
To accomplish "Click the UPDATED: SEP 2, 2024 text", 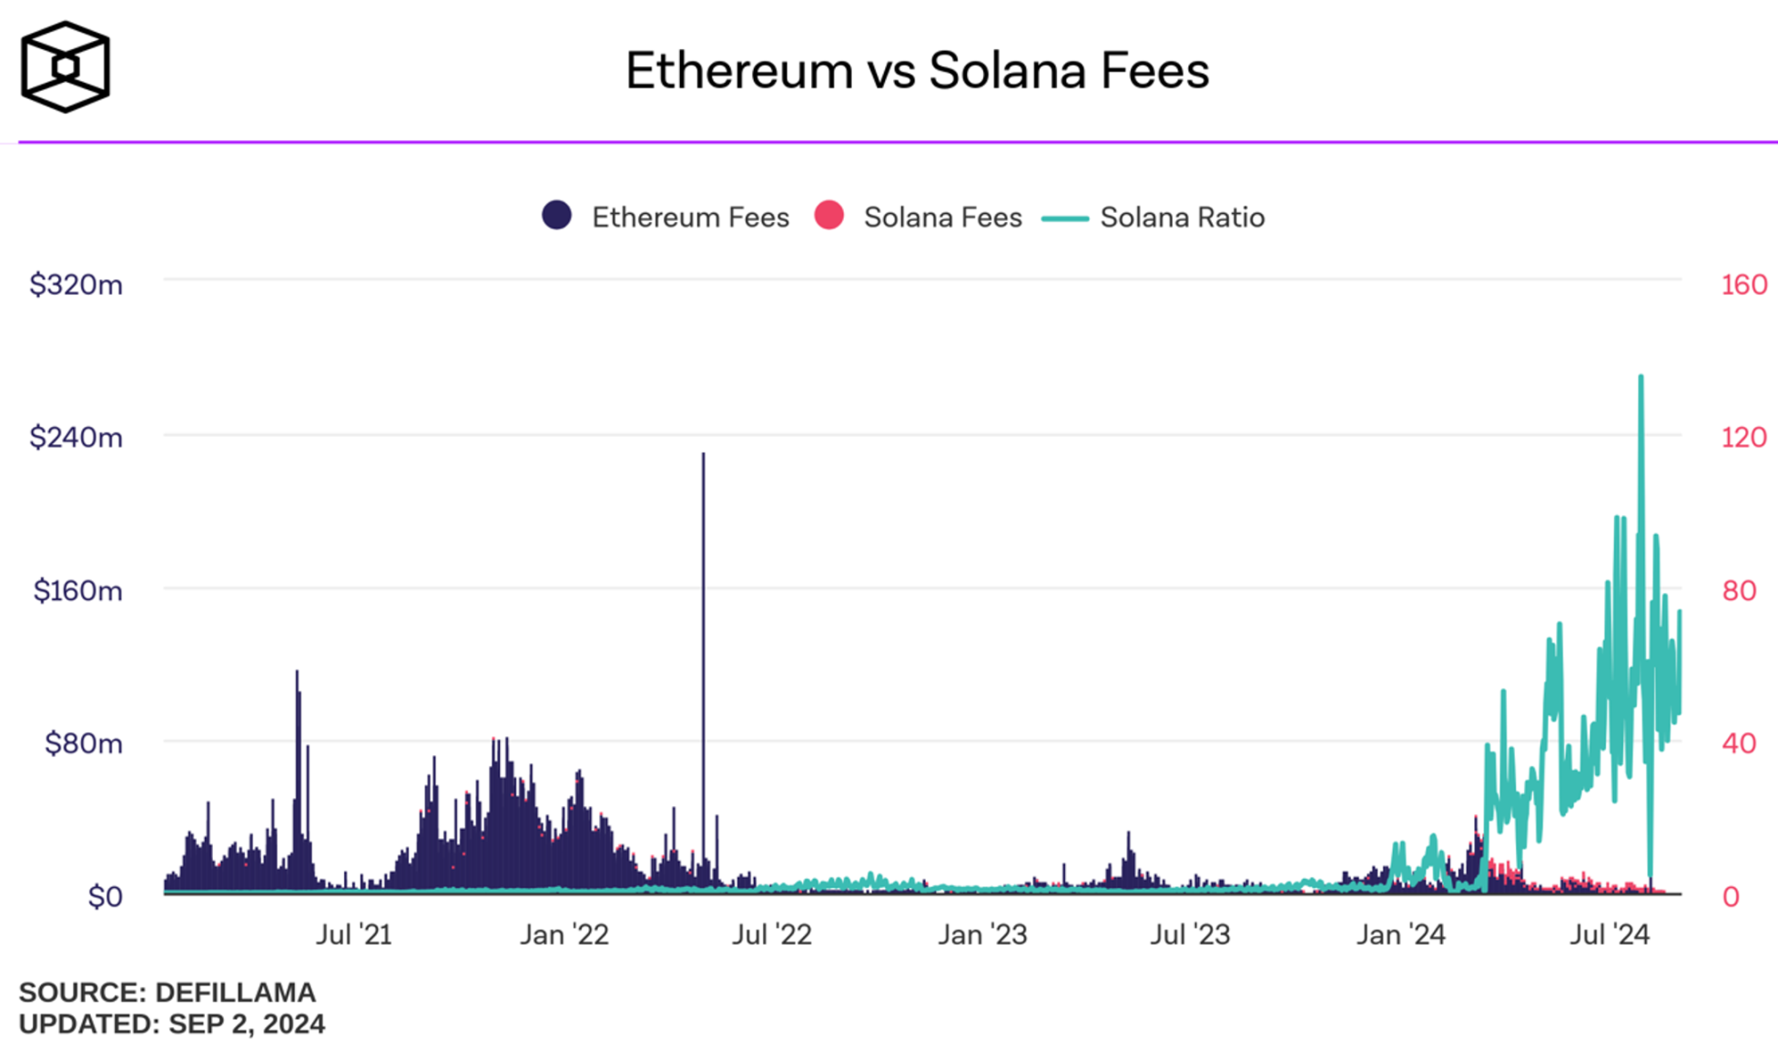I will pos(172,1024).
